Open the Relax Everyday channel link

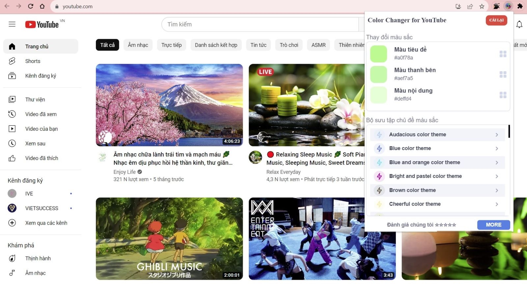tap(284, 172)
